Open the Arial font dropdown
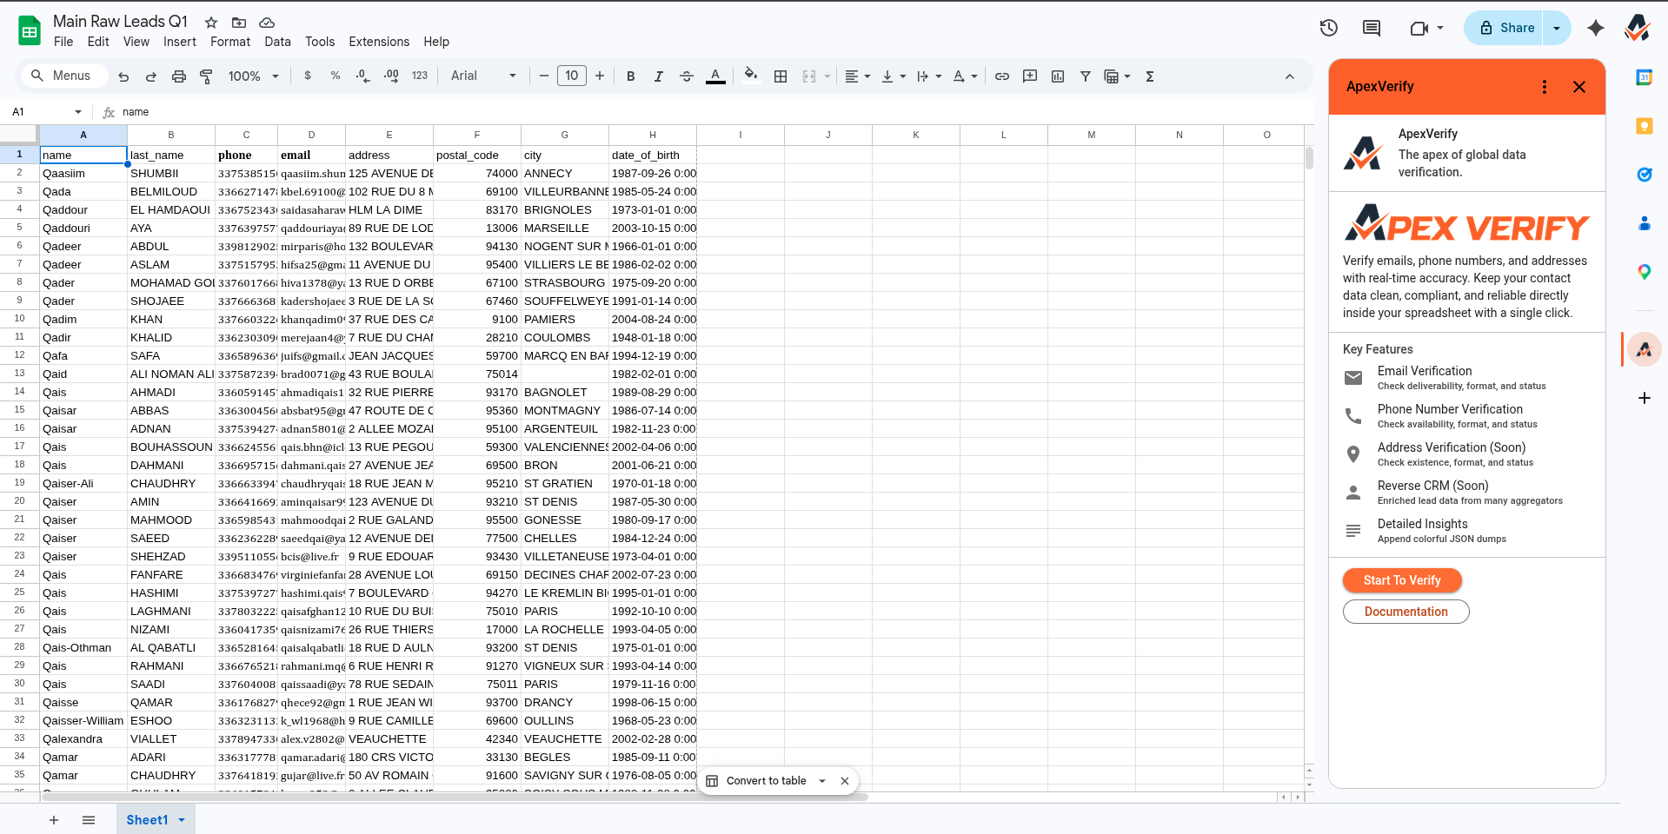The height and width of the screenshot is (834, 1668). pos(483,76)
